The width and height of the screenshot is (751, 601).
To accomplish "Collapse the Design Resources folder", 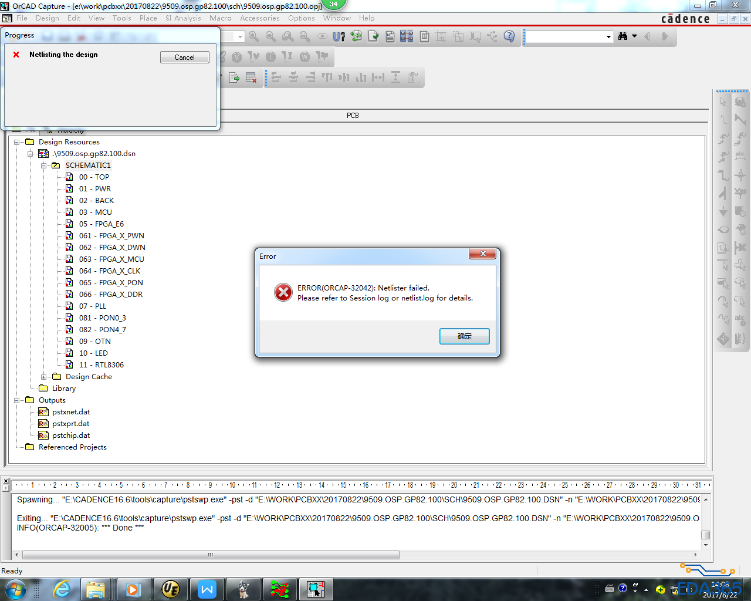I will pyautogui.click(x=17, y=142).
